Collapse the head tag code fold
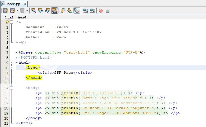 (x=12, y=68)
